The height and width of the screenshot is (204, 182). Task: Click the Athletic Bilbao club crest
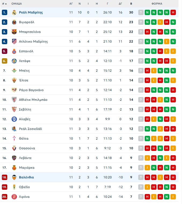tap(14, 100)
